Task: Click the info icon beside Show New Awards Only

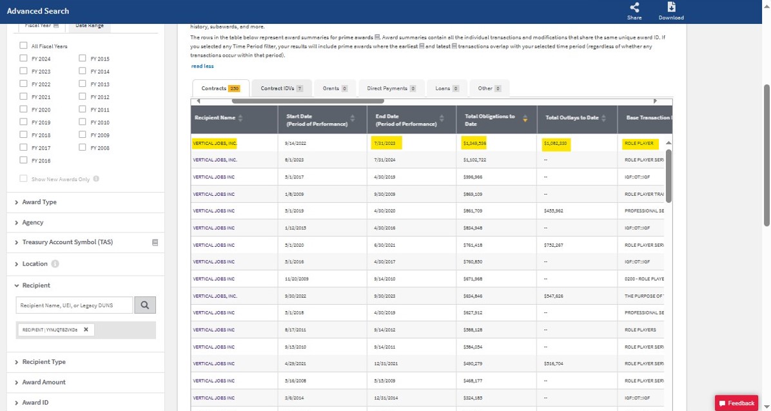Action: (96, 179)
